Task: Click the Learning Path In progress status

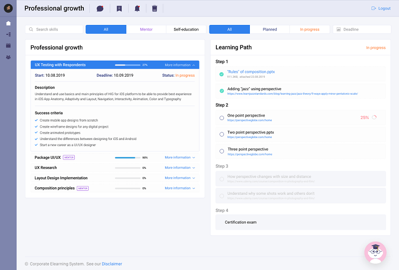Action: tap(376, 47)
